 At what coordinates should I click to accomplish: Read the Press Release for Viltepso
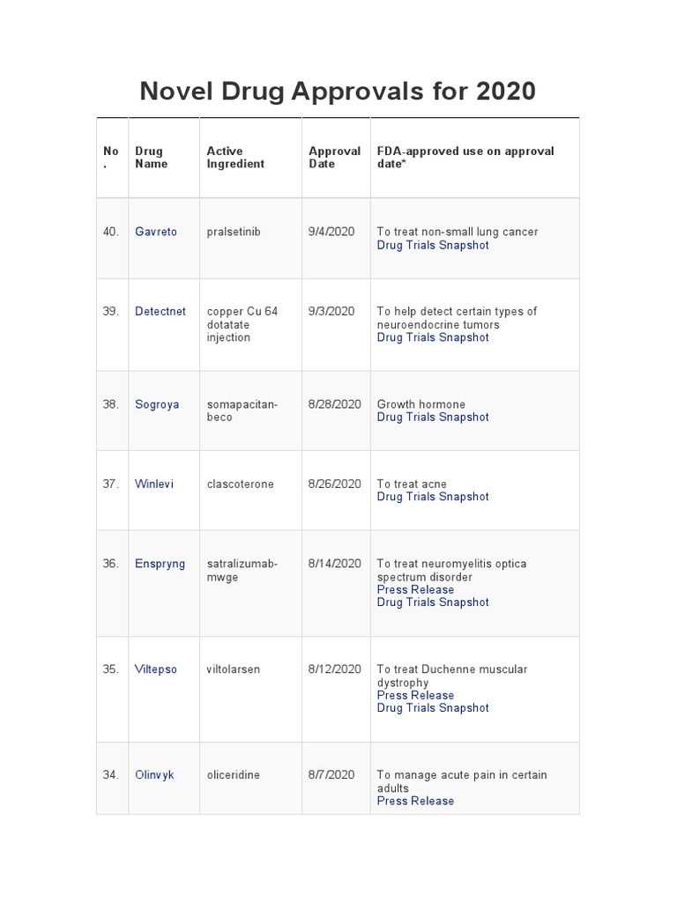click(x=415, y=695)
